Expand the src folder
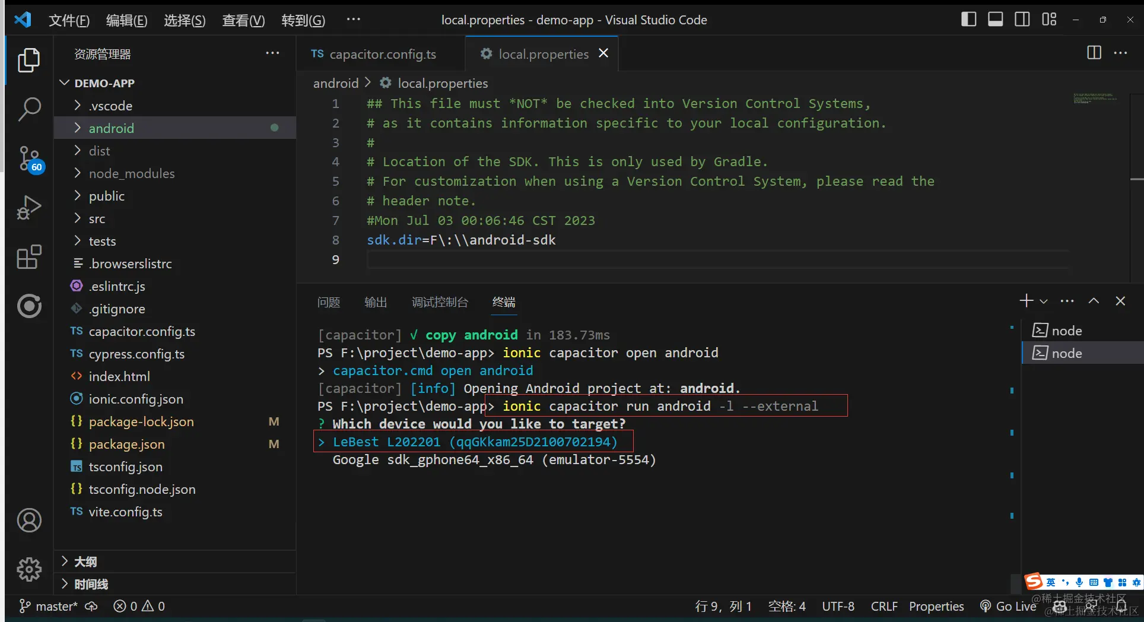The width and height of the screenshot is (1144, 622). 175,218
